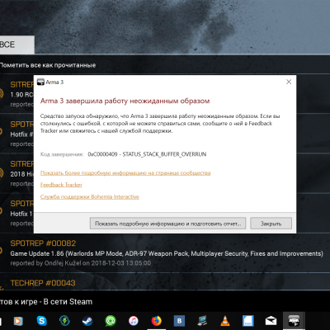Close the Arma 3 crash dialog with X
The image size is (330, 330).
pyautogui.click(x=289, y=82)
